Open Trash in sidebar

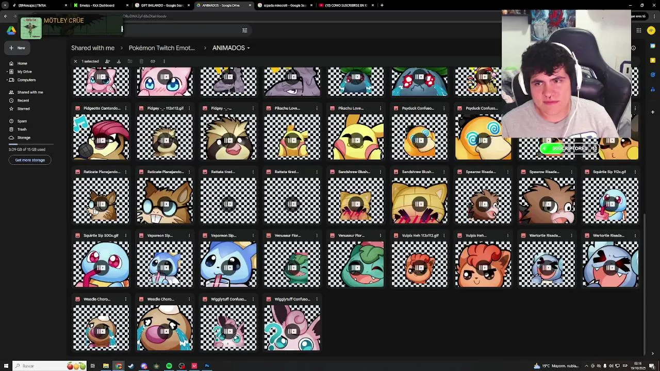(x=22, y=129)
